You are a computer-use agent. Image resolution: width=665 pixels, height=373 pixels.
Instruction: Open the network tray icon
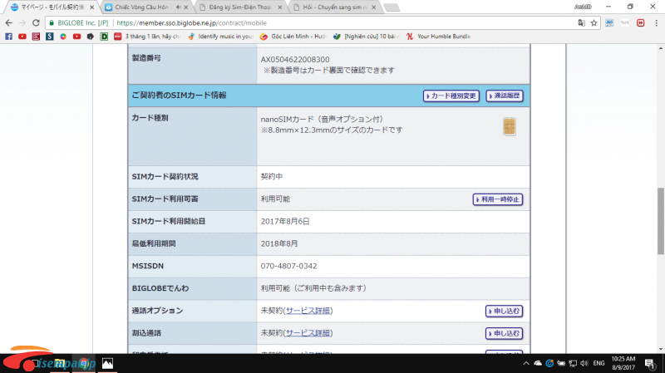click(x=573, y=363)
